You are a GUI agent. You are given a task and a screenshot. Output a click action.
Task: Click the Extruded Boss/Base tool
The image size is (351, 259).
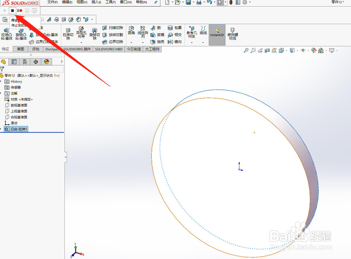point(7,34)
